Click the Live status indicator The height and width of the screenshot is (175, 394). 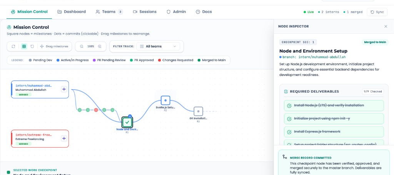click(309, 12)
